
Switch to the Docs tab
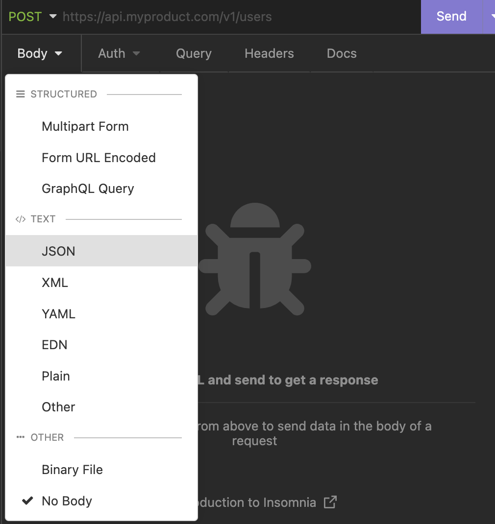(342, 53)
